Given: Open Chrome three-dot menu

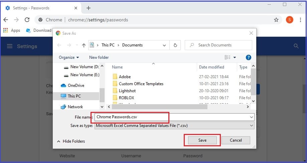Looking at the screenshot, I should 300,20.
